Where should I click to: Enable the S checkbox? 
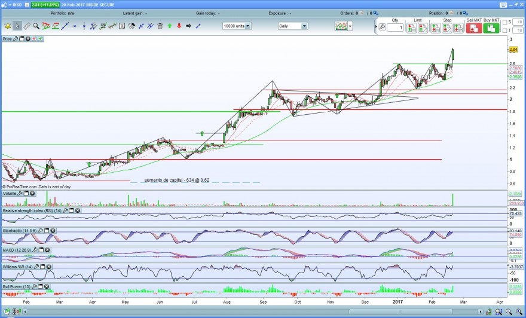click(x=505, y=22)
